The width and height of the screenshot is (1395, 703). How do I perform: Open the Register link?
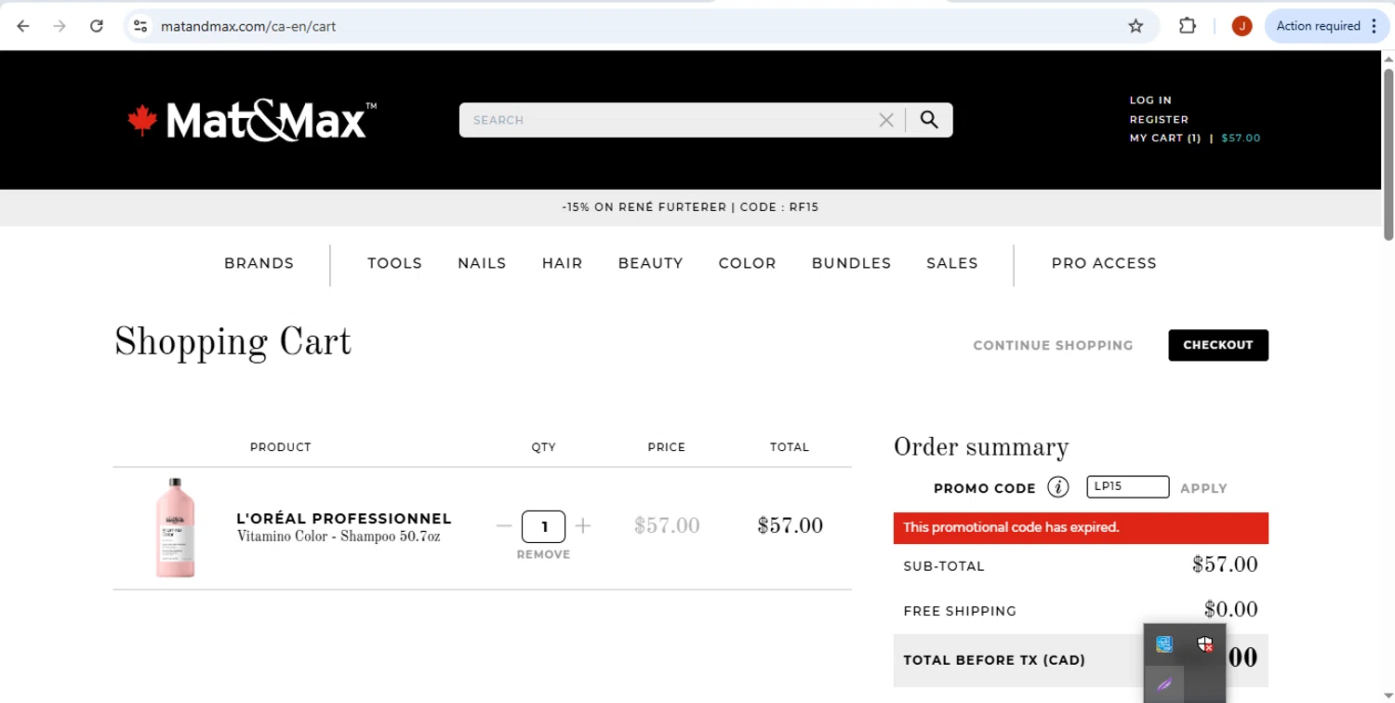click(1159, 119)
